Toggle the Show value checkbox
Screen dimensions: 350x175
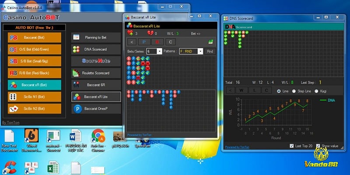[x=318, y=146]
